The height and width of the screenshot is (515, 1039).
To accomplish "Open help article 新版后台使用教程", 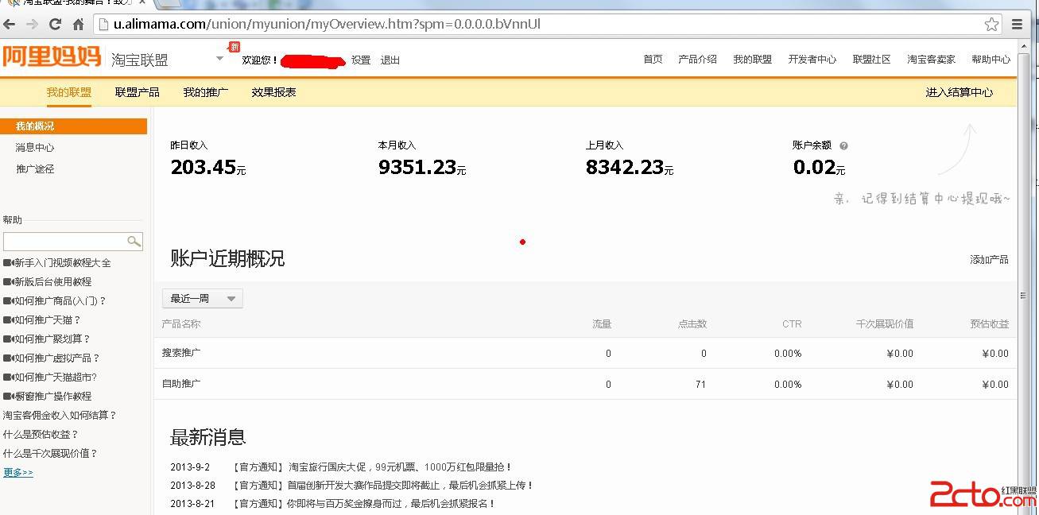I will click(x=52, y=282).
